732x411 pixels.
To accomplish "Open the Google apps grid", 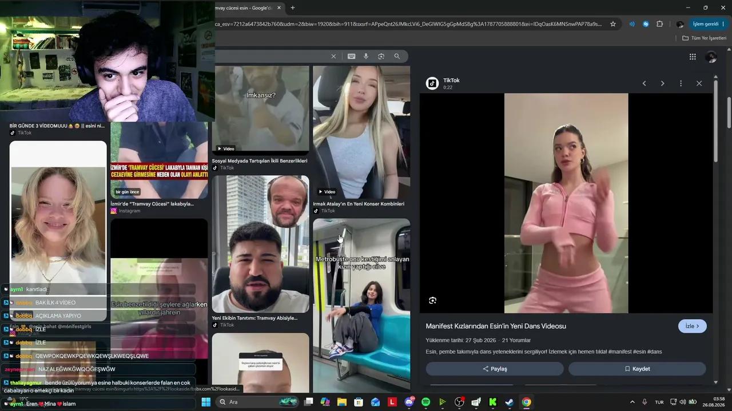I will (693, 57).
